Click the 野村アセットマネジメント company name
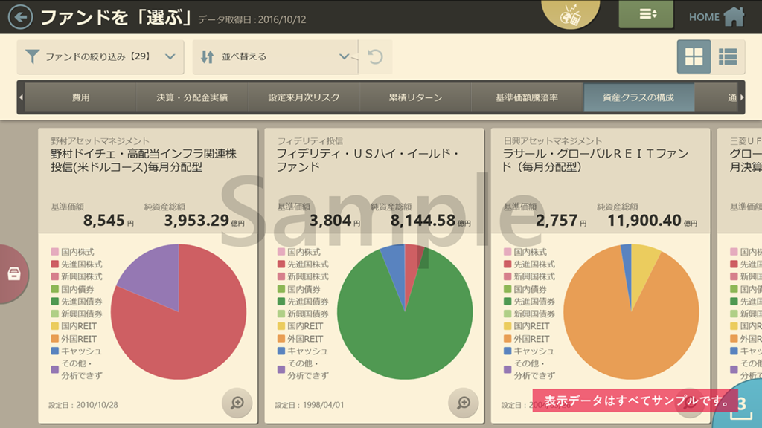Viewport: 762px width, 428px height. pos(100,140)
